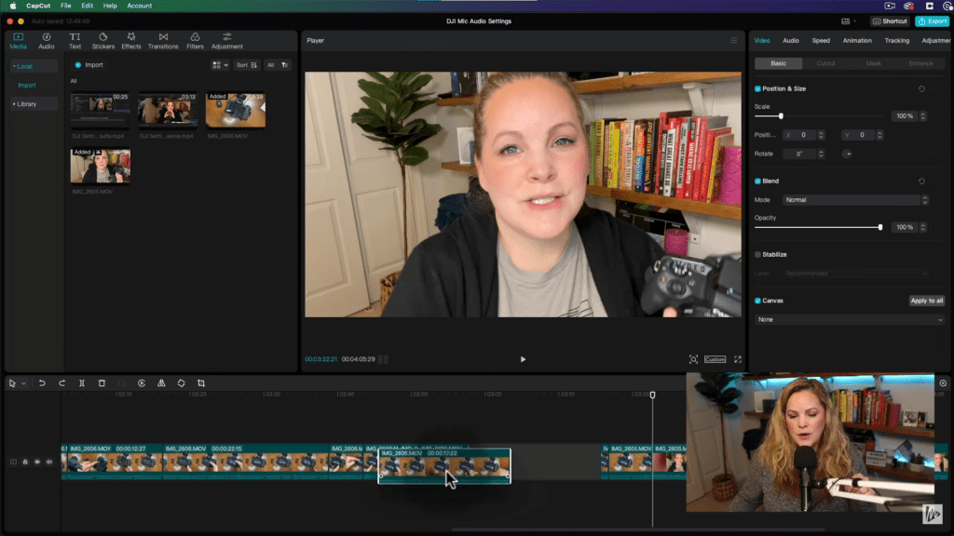Delete the selected clip with trash icon
Viewport: 954px width, 536px height.
tap(102, 383)
